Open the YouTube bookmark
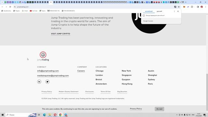Image resolution: width=208 pixels, height=117 pixels. tap(33, 11)
